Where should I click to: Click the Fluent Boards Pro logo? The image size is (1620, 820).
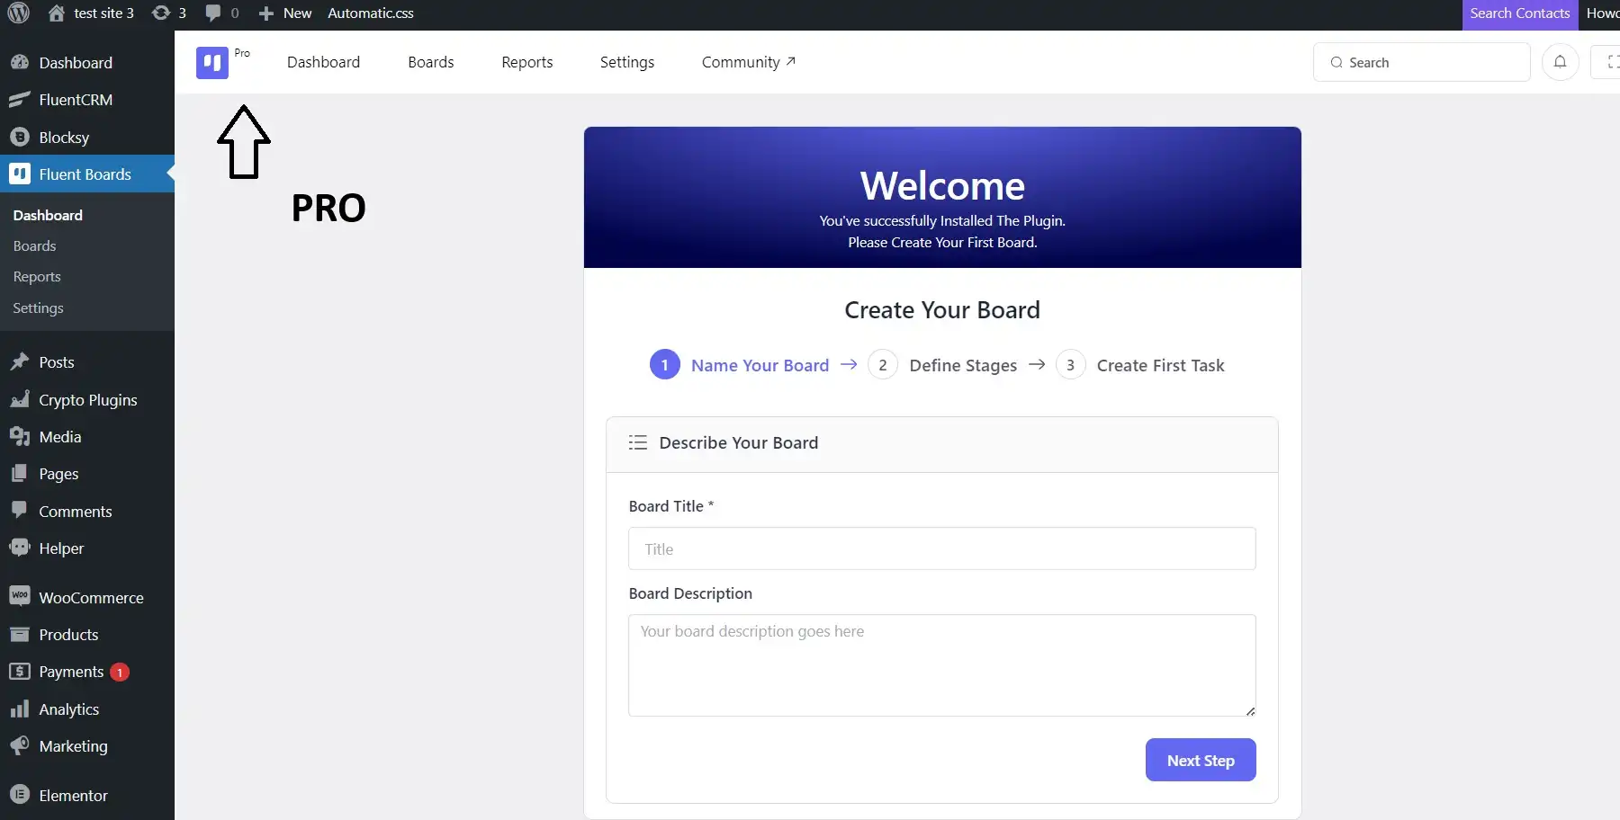click(212, 63)
